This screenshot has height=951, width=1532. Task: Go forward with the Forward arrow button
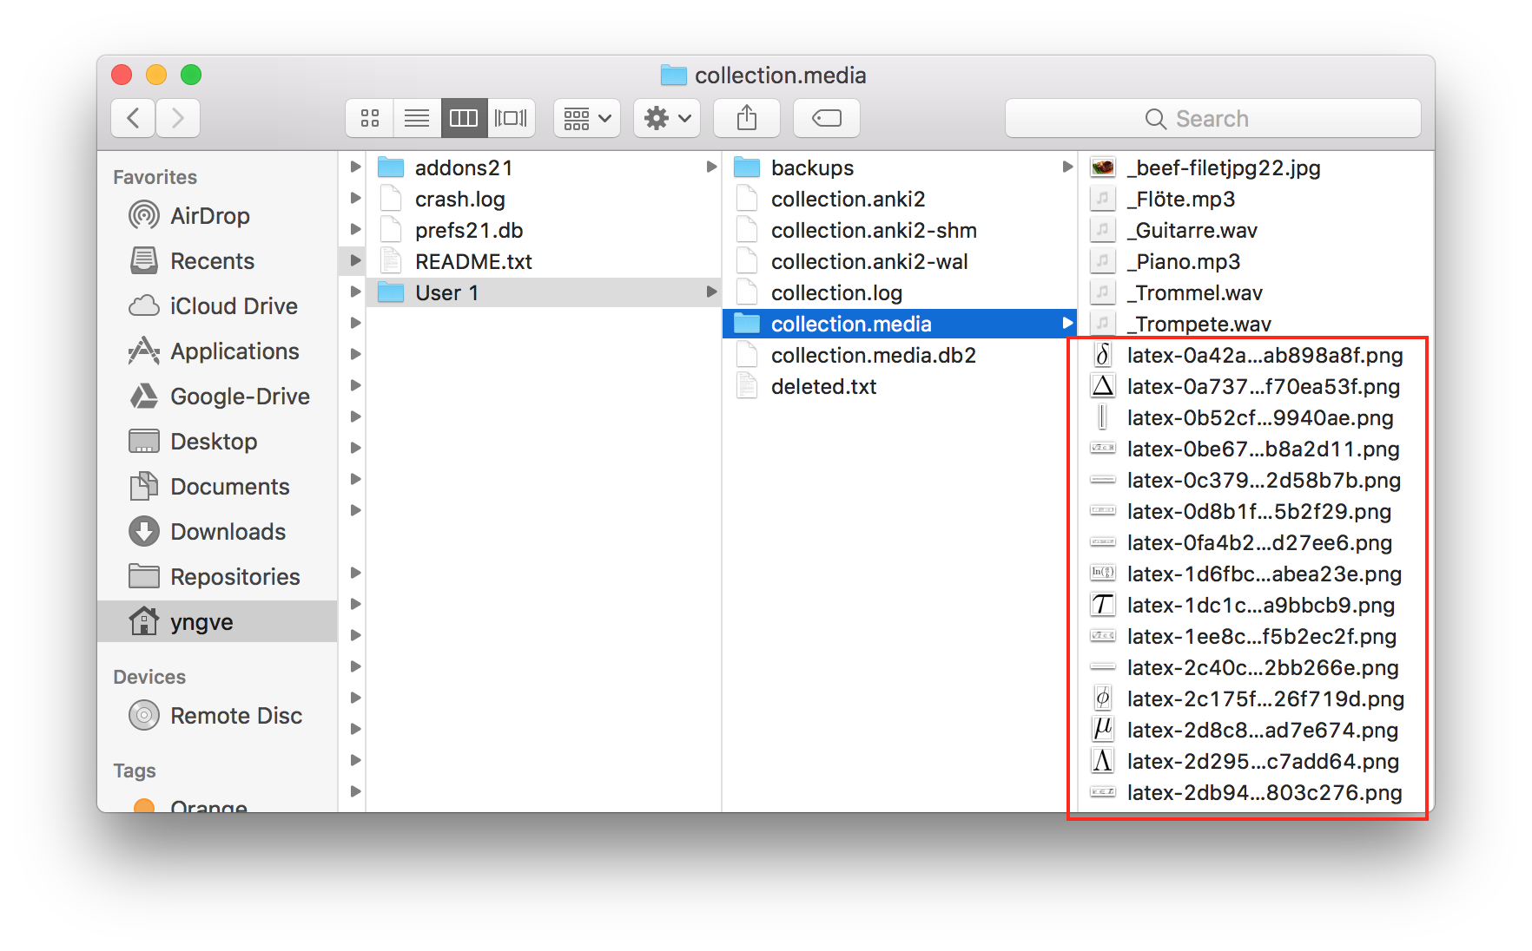[x=178, y=118]
